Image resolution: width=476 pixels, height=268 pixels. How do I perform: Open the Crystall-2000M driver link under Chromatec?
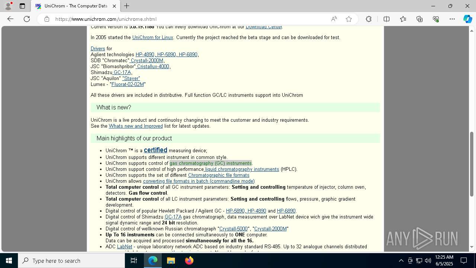[x=147, y=61]
